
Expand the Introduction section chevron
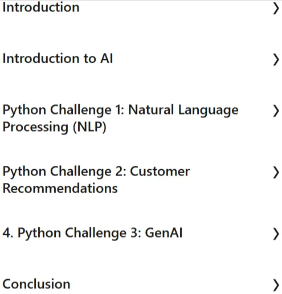coord(276,9)
